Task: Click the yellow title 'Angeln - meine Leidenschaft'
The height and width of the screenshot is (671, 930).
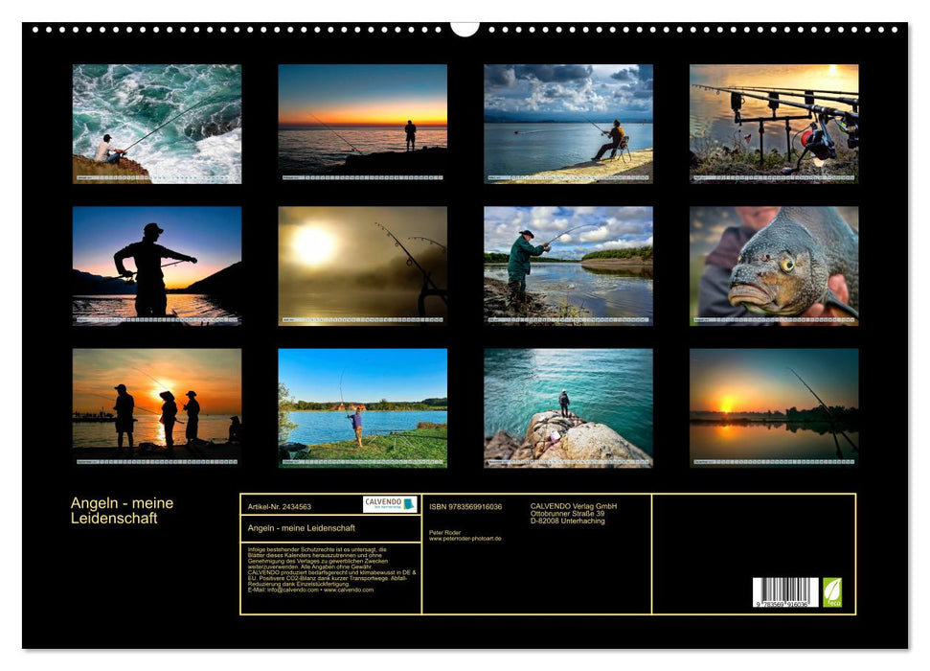Action: (x=123, y=510)
